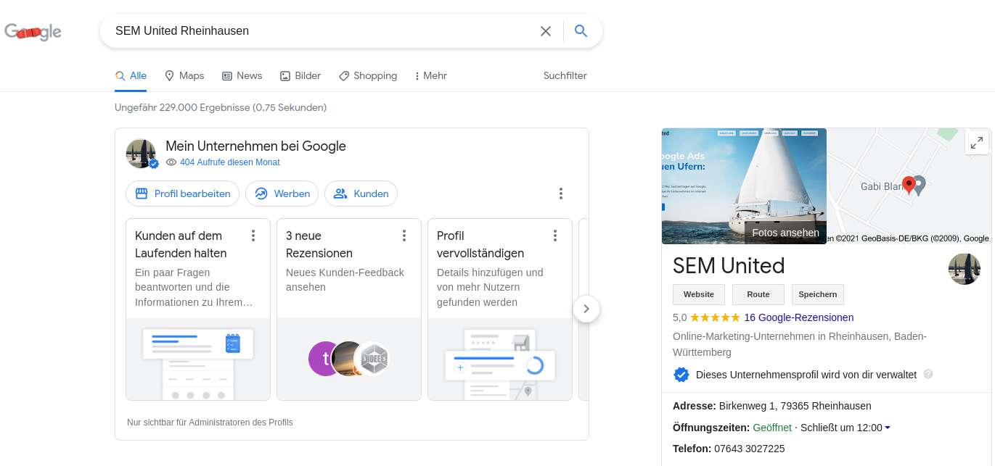Click the five-star rating display
This screenshot has width=995, height=466.
pyautogui.click(x=715, y=317)
